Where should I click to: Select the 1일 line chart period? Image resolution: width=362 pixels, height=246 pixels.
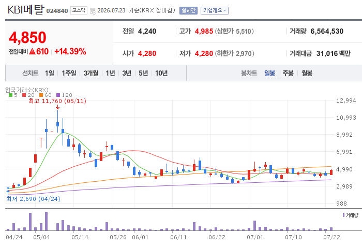[x=50, y=74]
